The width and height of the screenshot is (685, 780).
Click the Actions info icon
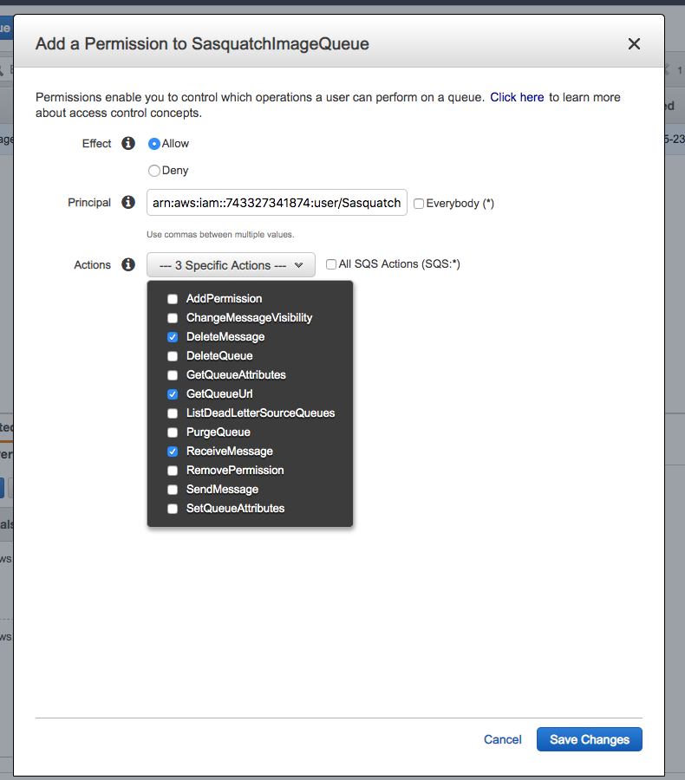click(x=128, y=264)
